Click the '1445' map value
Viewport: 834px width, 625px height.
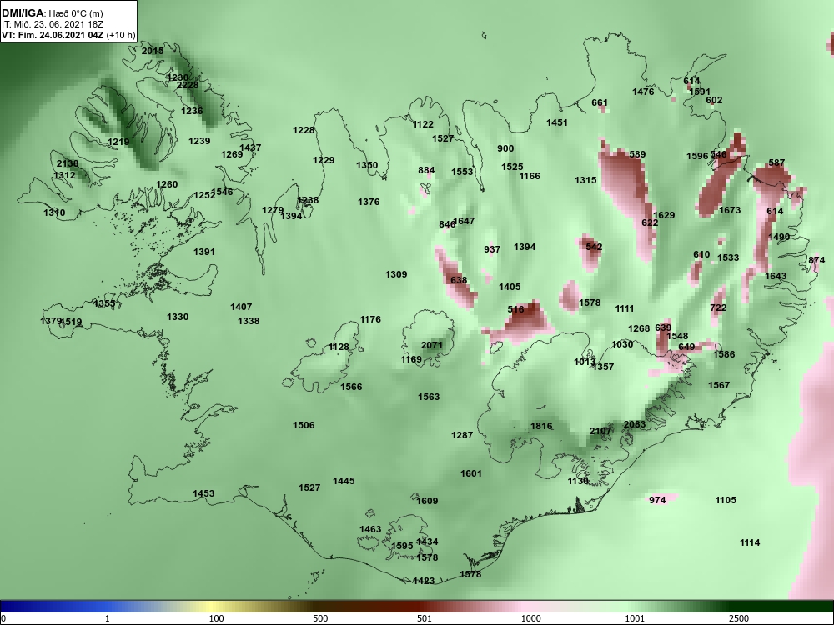point(344,481)
